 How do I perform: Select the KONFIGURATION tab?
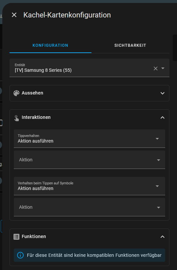50,45
